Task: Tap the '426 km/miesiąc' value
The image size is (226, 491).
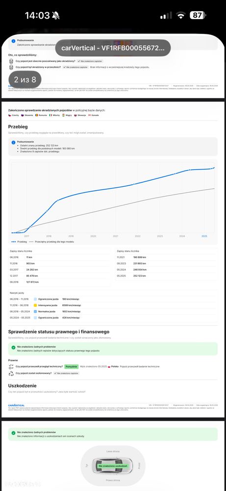Action: click(71, 318)
